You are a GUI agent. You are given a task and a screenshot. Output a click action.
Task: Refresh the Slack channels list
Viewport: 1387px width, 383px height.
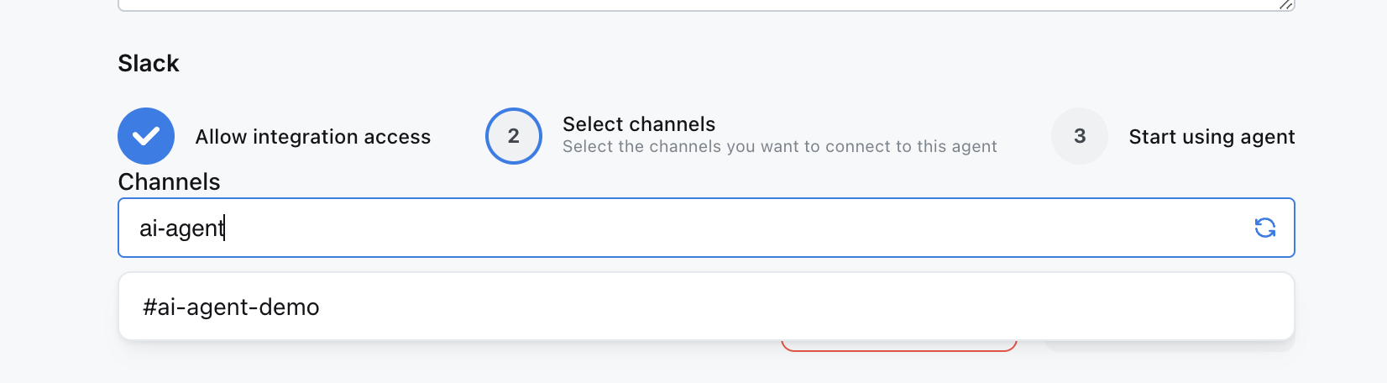click(x=1264, y=228)
